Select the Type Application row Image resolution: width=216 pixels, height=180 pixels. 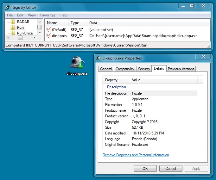(x=151, y=99)
